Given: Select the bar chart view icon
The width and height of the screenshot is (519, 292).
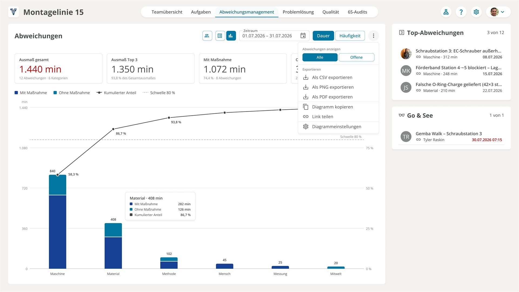Looking at the screenshot, I should click(231, 36).
